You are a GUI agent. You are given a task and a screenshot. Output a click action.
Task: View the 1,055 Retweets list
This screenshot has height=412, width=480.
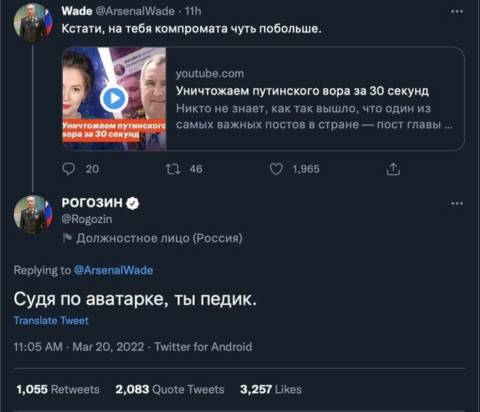click(57, 389)
